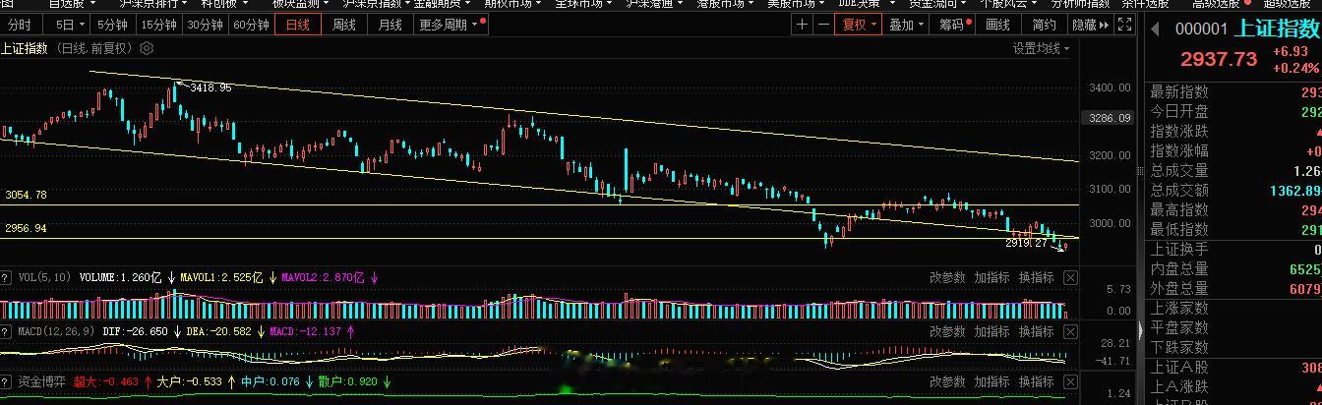Image resolution: width=1322 pixels, height=405 pixels.
Task: Toggle the 筹码 chip distribution
Action: 954,25
